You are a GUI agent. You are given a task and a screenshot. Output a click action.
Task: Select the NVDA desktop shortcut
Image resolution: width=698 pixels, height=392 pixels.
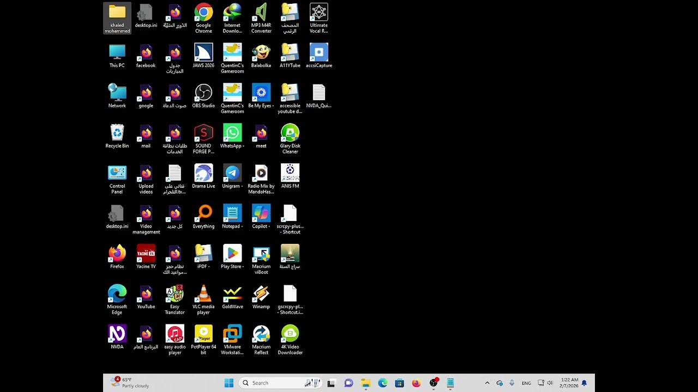(117, 338)
